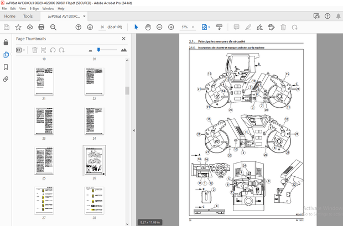Screen dimensions: 343x226
Task: Open the thumbnails options dropdown menu
Action: 20,50
